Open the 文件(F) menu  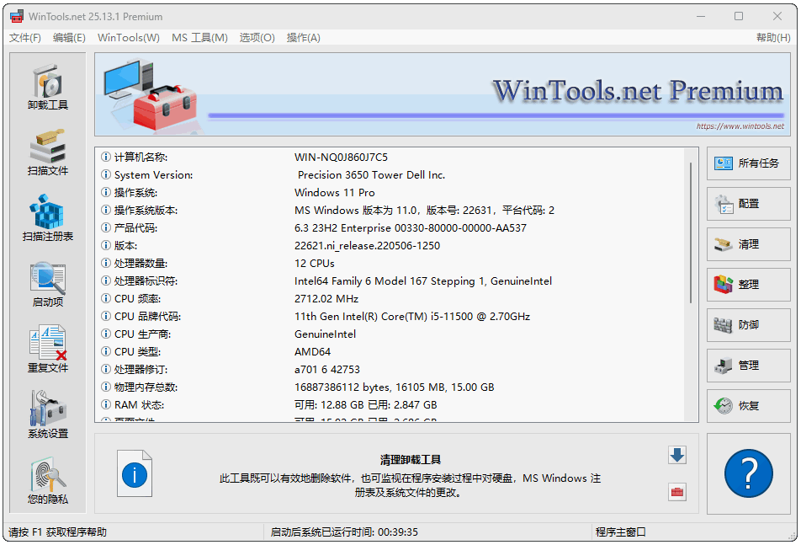pyautogui.click(x=25, y=38)
